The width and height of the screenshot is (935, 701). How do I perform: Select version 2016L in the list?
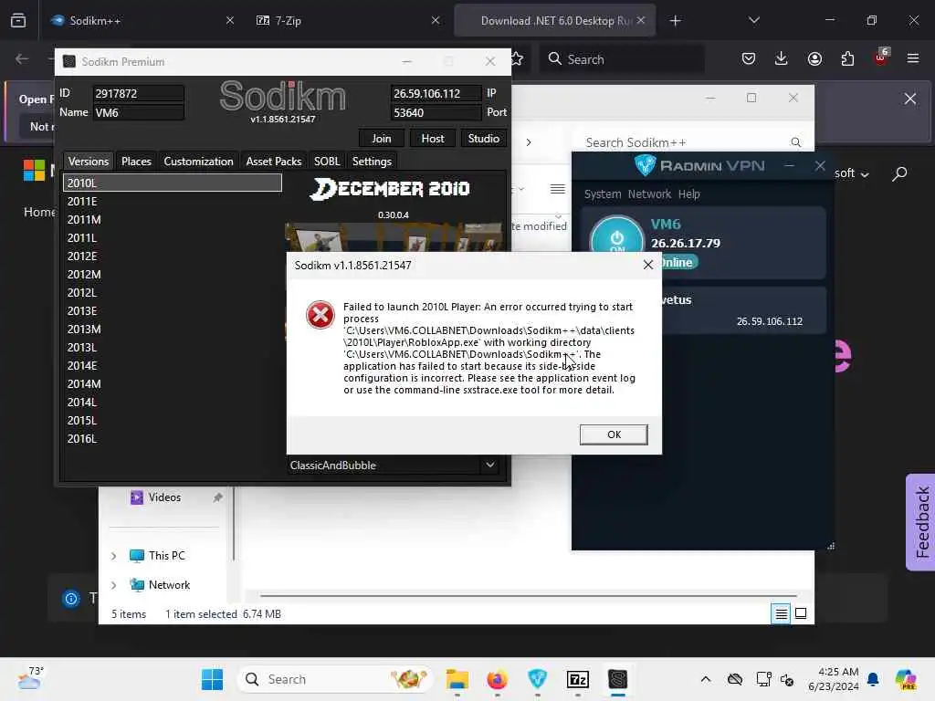tap(173, 438)
